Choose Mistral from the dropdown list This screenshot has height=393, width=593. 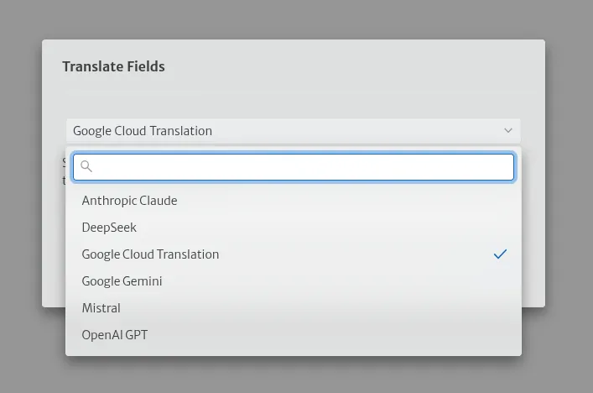click(x=293, y=308)
